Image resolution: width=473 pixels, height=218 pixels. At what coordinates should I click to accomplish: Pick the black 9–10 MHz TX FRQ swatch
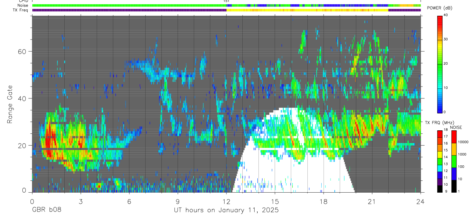[x=440, y=189]
